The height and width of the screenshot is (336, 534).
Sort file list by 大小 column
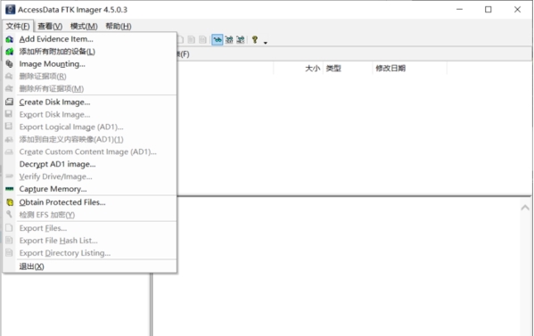tap(299, 69)
